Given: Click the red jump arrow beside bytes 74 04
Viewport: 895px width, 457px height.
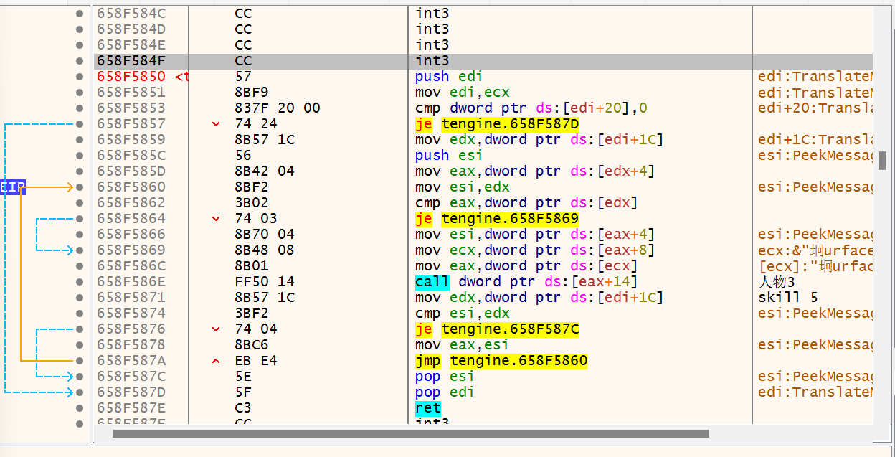Looking at the screenshot, I should (216, 329).
